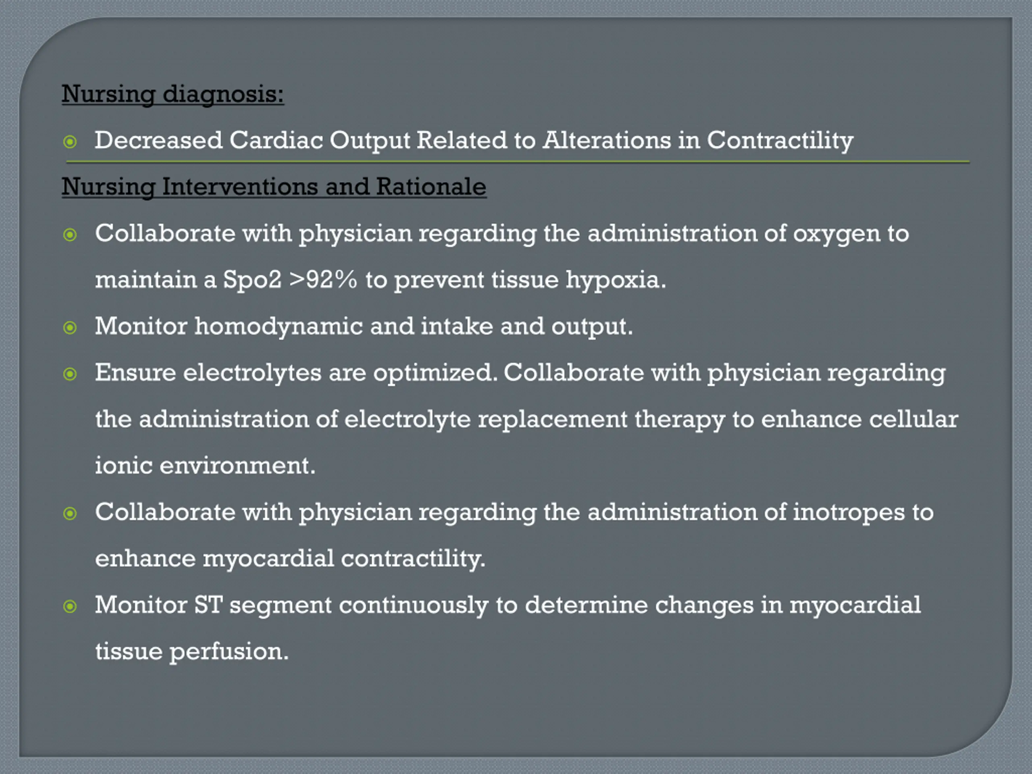Select the Nursing Interventions and Rationale heading
Screen dimensions: 1032x774
[274, 187]
